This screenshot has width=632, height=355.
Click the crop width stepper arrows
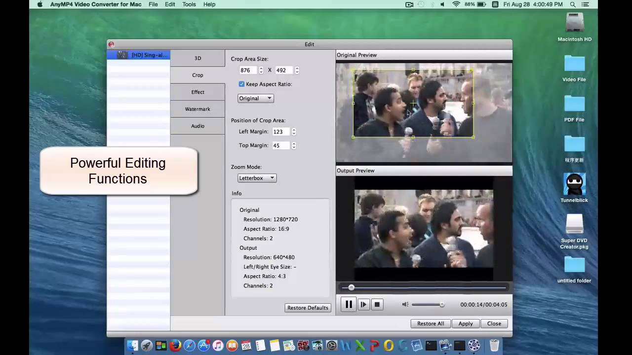tap(261, 70)
